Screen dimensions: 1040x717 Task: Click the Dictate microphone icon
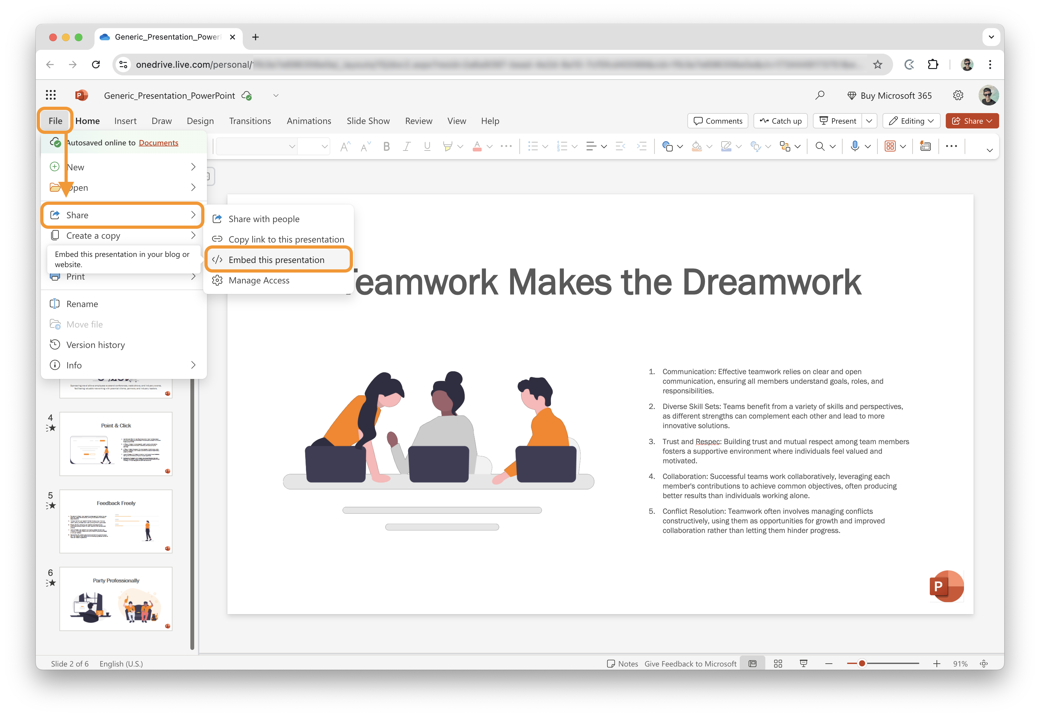[x=855, y=146]
